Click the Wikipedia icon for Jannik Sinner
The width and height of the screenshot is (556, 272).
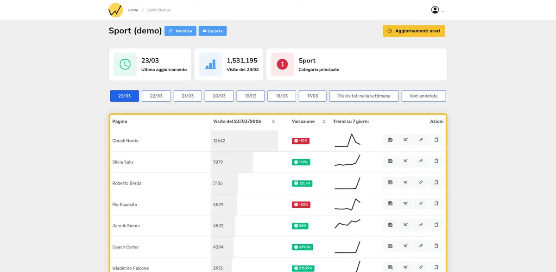click(405, 225)
